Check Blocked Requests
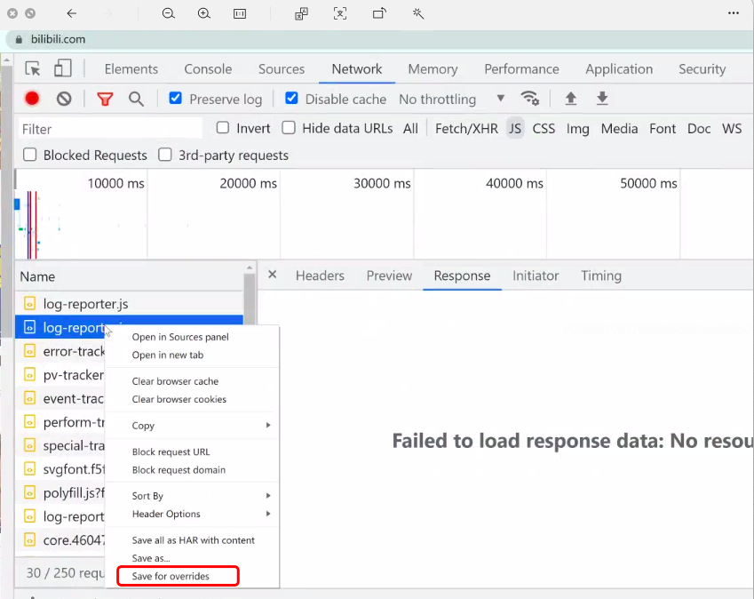Screen dimensions: 754x599 [x=30, y=155]
